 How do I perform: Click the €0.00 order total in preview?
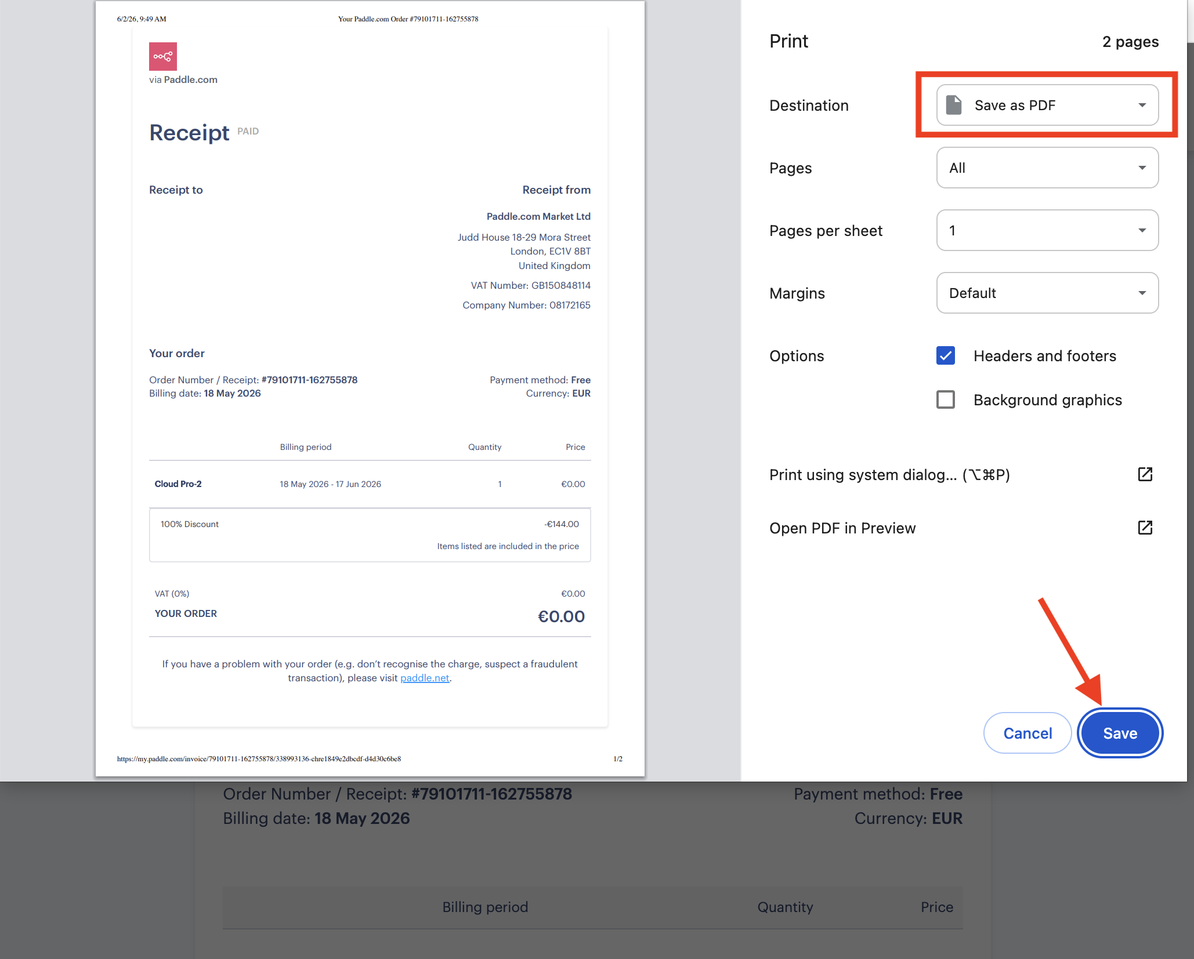[x=561, y=616]
